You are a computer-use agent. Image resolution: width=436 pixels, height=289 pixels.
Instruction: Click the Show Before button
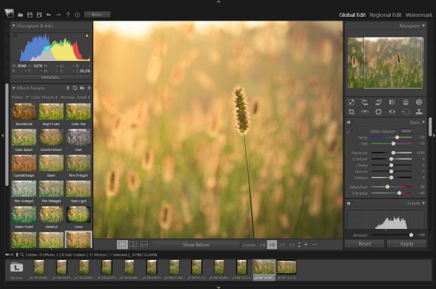pyautogui.click(x=196, y=245)
